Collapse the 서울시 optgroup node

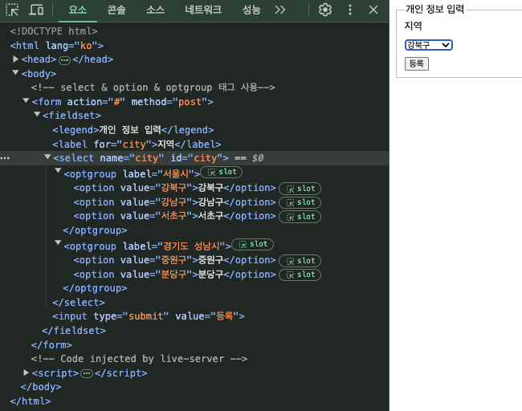pos(58,171)
